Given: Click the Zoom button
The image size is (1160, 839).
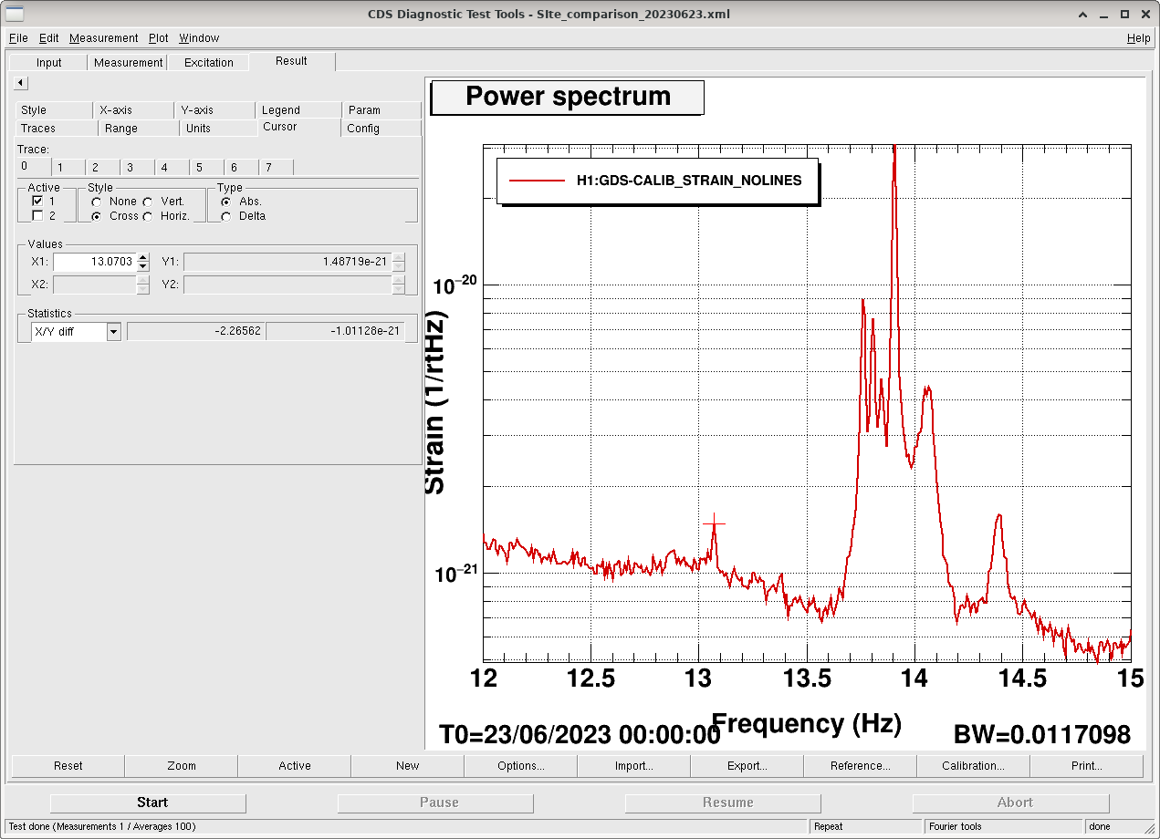Looking at the screenshot, I should [182, 766].
